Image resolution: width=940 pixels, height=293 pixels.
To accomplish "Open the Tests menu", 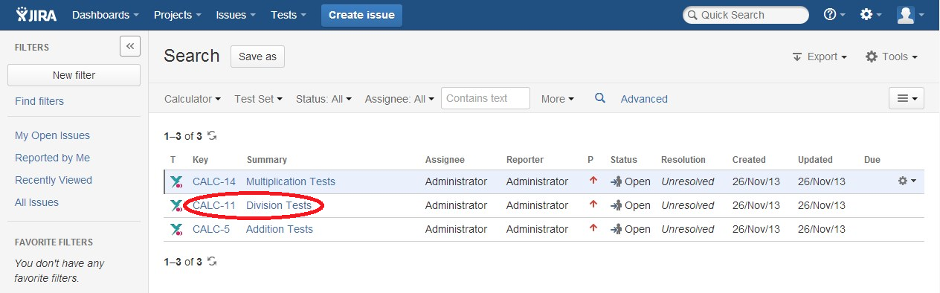I will tap(289, 15).
